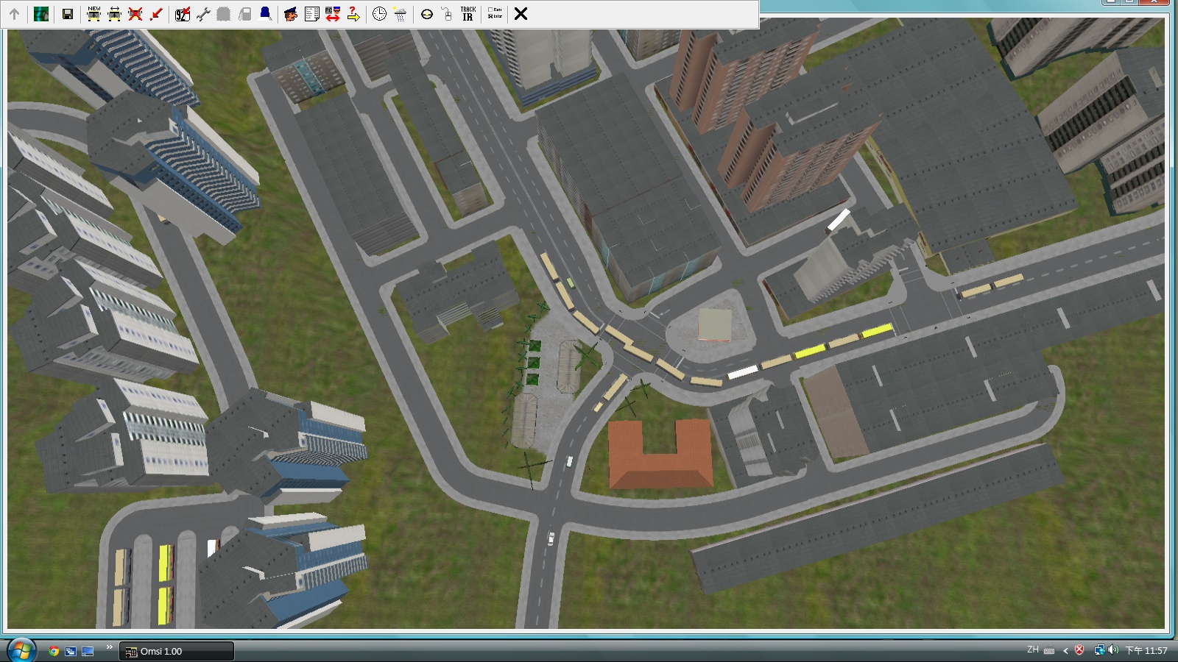Expand hidden tray icons arrow

(1065, 650)
